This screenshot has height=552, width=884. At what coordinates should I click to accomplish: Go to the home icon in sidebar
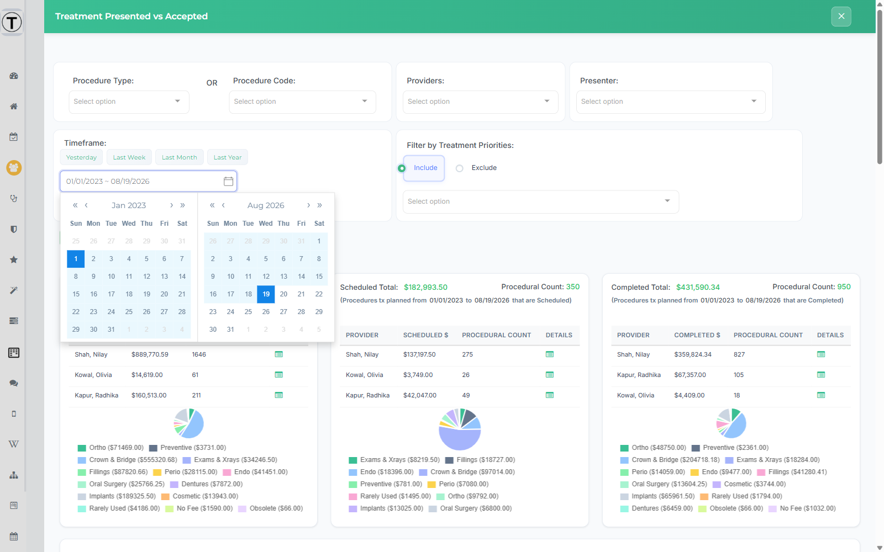tap(14, 106)
